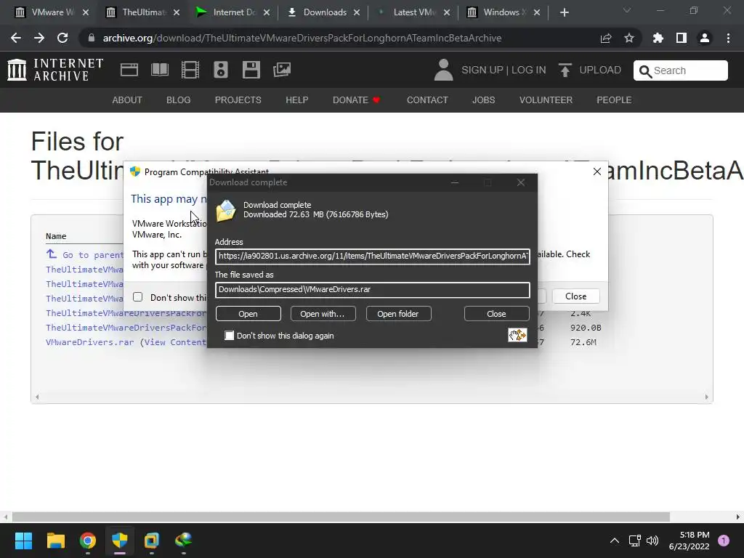Open a new browser tab

(564, 12)
